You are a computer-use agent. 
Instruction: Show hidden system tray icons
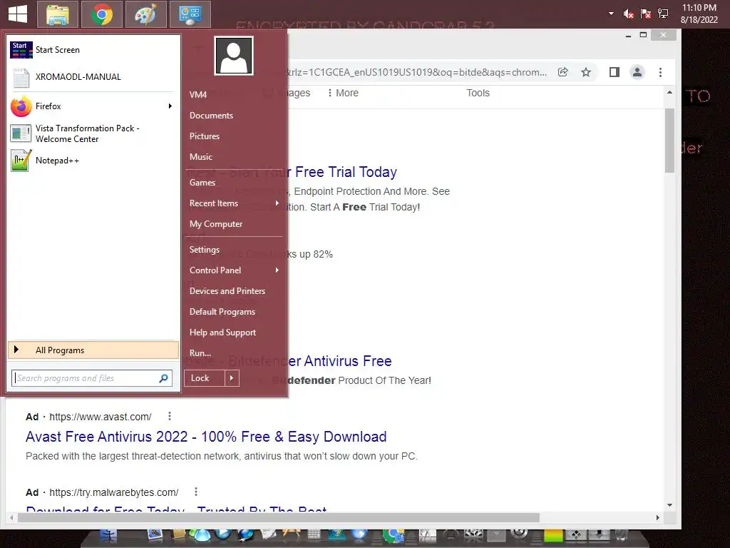pyautogui.click(x=611, y=14)
